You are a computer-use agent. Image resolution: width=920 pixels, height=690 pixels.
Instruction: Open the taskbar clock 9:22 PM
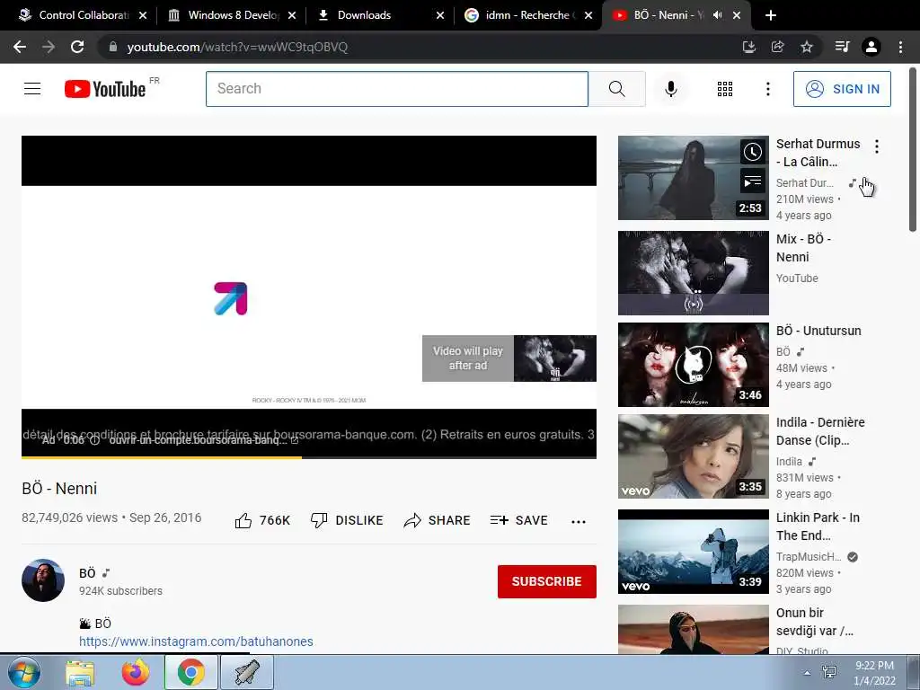coord(874,673)
